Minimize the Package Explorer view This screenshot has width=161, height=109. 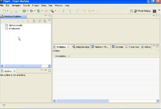[46, 15]
